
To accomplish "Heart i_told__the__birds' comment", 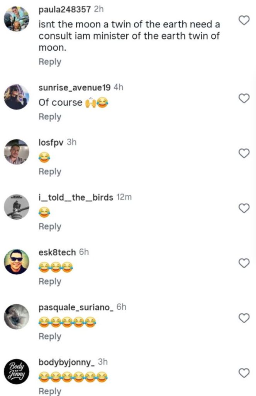I will pos(244,209).
